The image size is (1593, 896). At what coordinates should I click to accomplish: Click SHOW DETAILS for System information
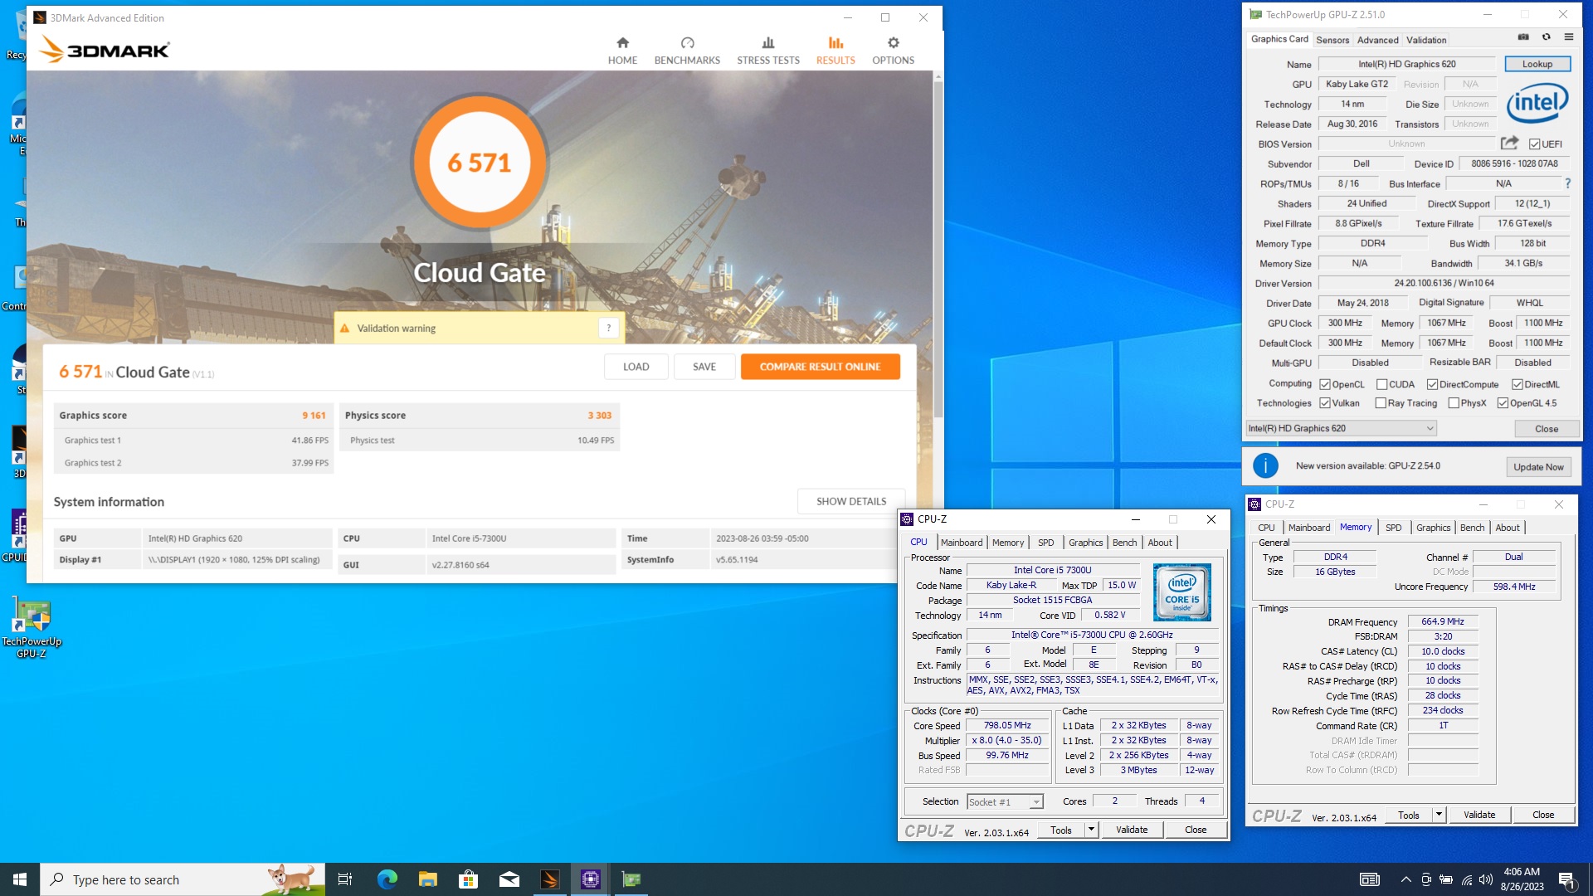coord(850,501)
